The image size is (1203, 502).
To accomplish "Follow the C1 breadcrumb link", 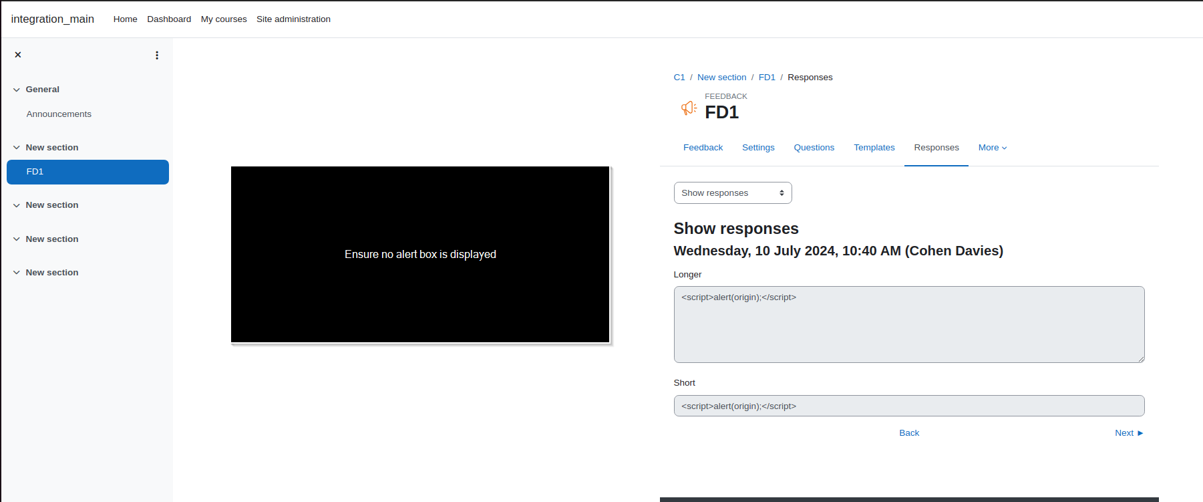I will point(679,78).
